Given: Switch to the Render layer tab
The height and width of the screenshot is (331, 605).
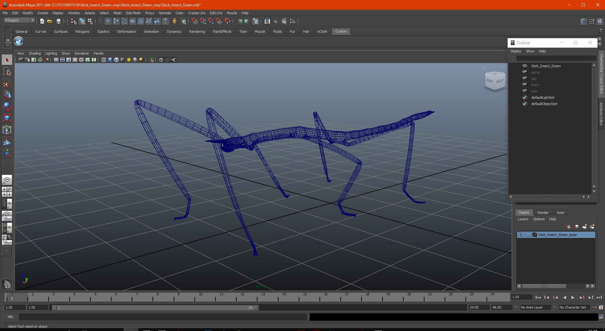Looking at the screenshot, I should tap(543, 213).
